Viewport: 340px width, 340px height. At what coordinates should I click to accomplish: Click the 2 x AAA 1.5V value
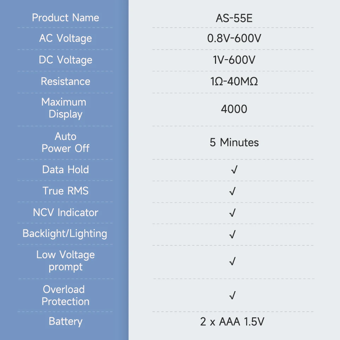(232, 322)
